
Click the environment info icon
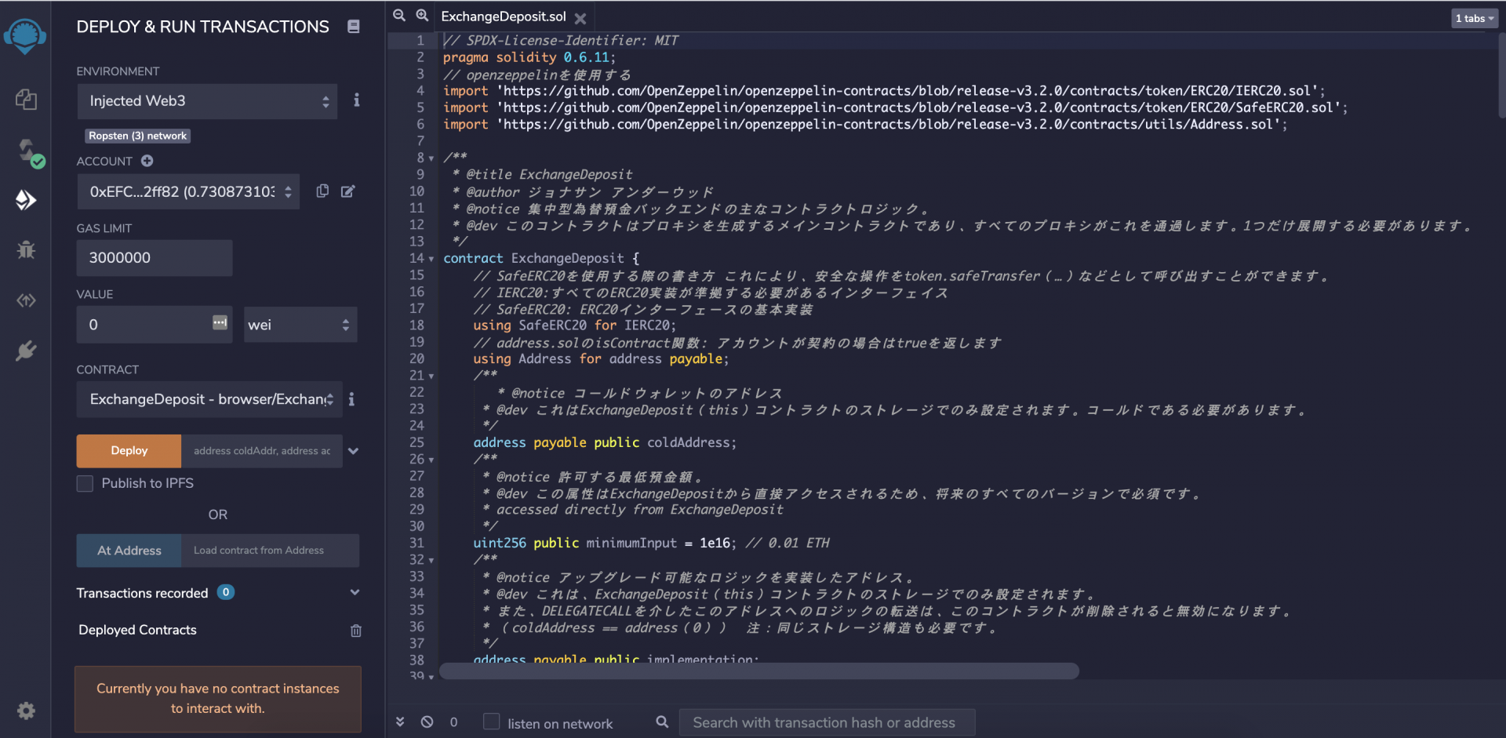point(357,100)
